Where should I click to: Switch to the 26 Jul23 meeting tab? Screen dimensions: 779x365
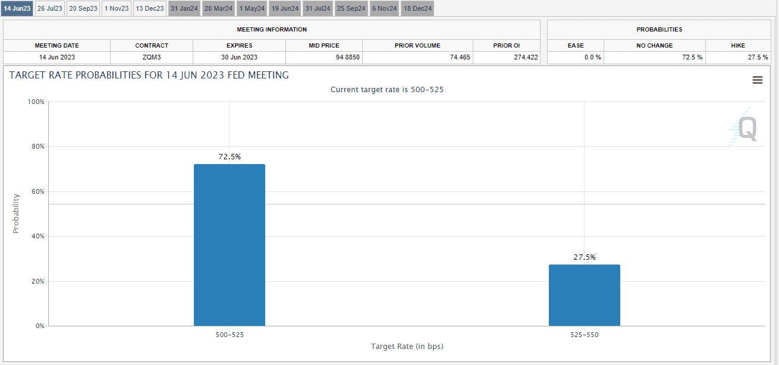click(x=49, y=8)
